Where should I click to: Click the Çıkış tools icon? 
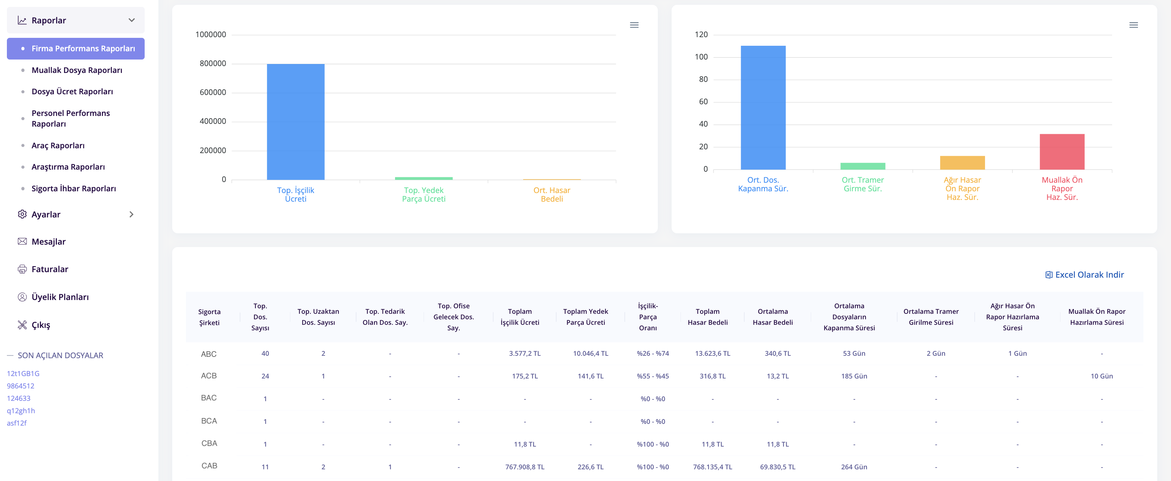[22, 325]
